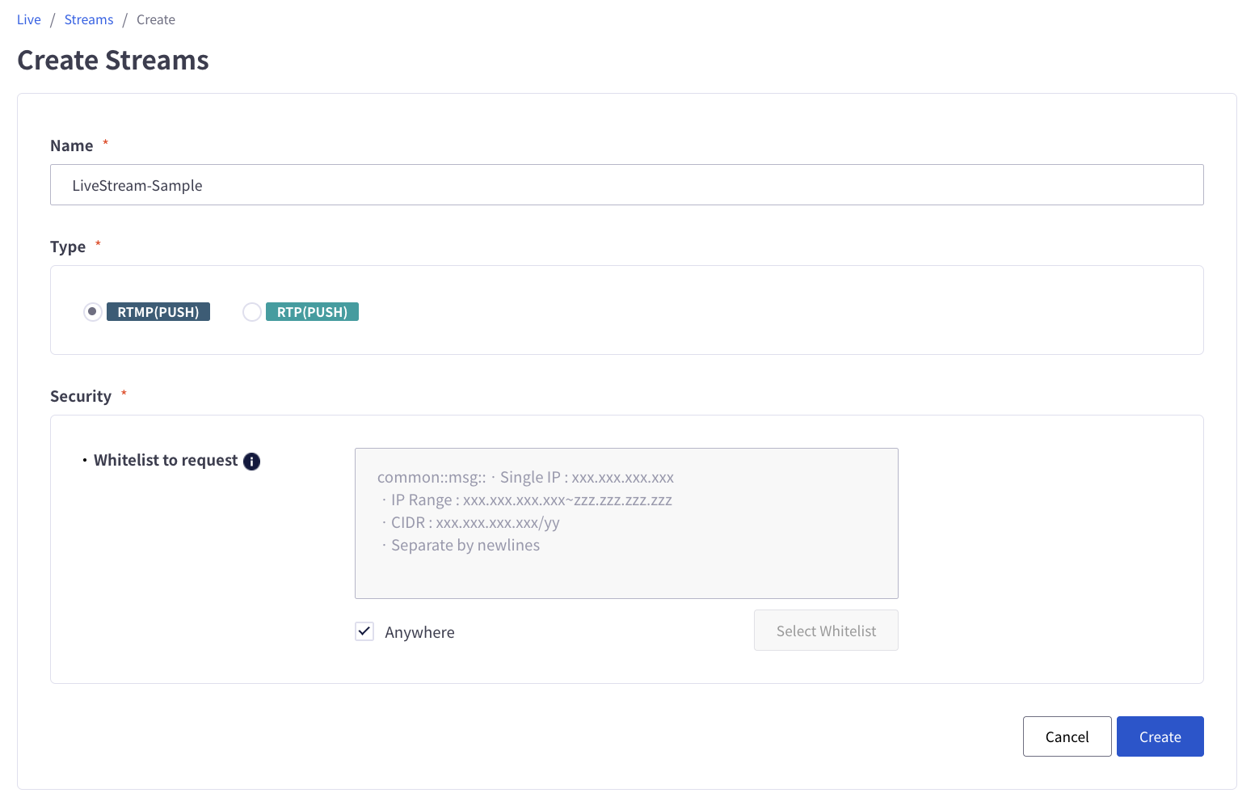The image size is (1259, 810).
Task: Select the RTMP(PUSH) radio button
Action: 93,312
